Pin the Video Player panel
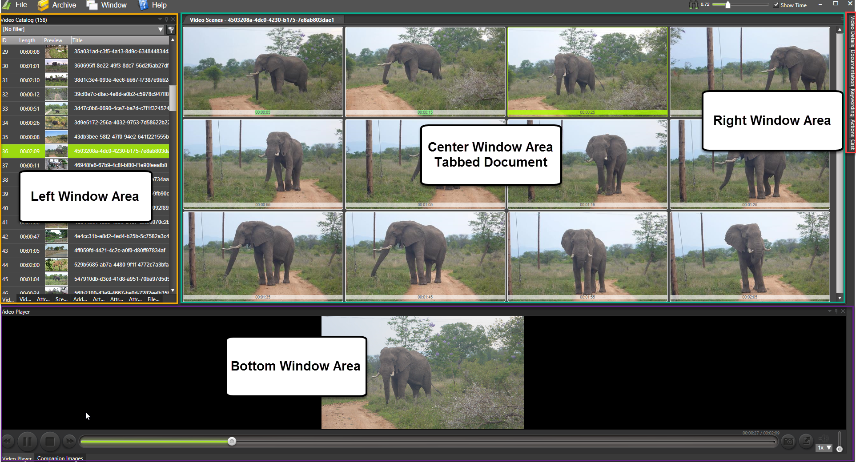Screen dimensions: 856x462 click(x=836, y=311)
